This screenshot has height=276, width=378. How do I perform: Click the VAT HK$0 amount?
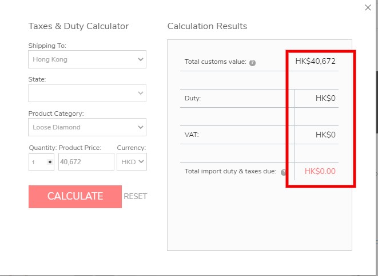(325, 135)
